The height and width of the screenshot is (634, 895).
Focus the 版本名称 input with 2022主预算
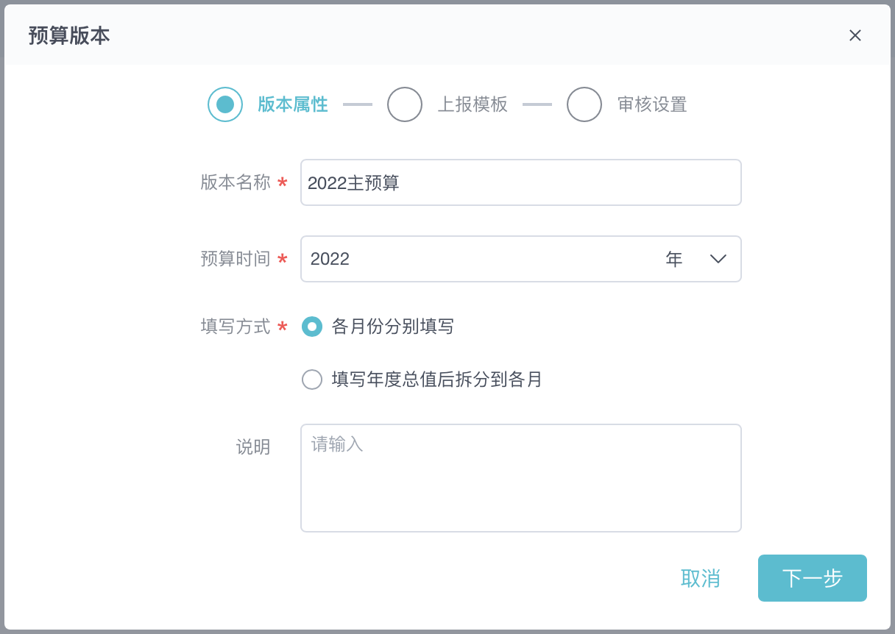point(520,182)
